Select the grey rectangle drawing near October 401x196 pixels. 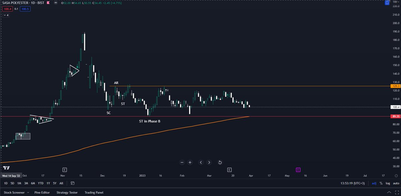pos(23,136)
